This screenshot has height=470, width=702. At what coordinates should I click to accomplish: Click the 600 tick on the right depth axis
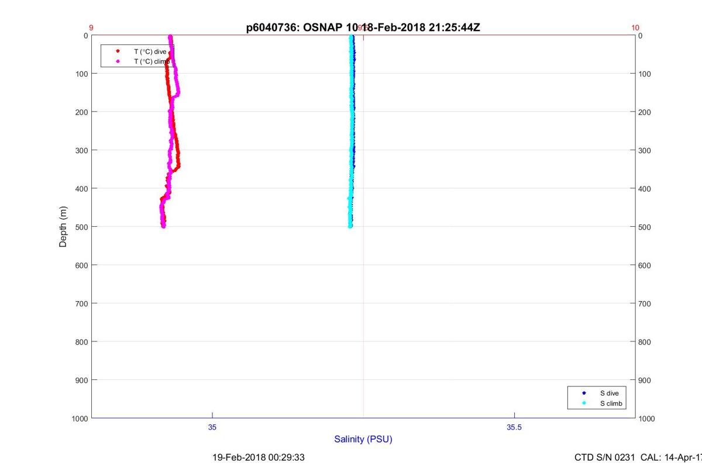click(x=645, y=265)
